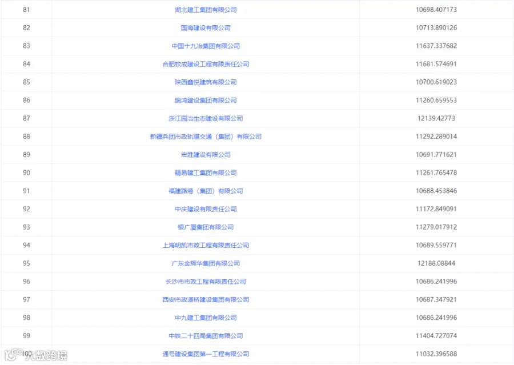
Task: Click the amount 10713.890126
Action: (436, 28)
